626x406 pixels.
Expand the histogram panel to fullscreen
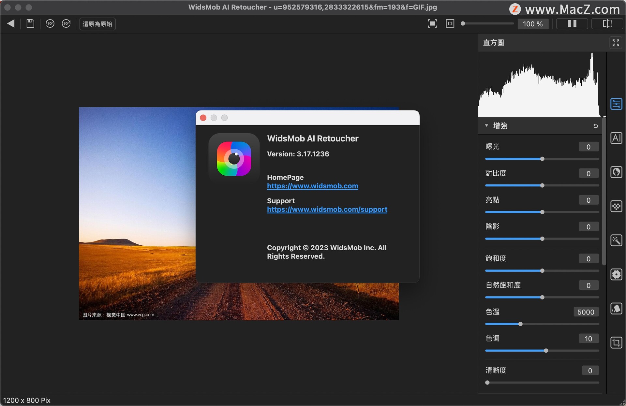[616, 43]
